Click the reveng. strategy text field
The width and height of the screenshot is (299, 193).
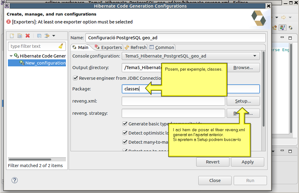pyautogui.click(x=173, y=113)
